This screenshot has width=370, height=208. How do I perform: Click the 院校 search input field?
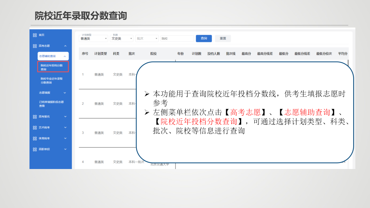[177, 38]
